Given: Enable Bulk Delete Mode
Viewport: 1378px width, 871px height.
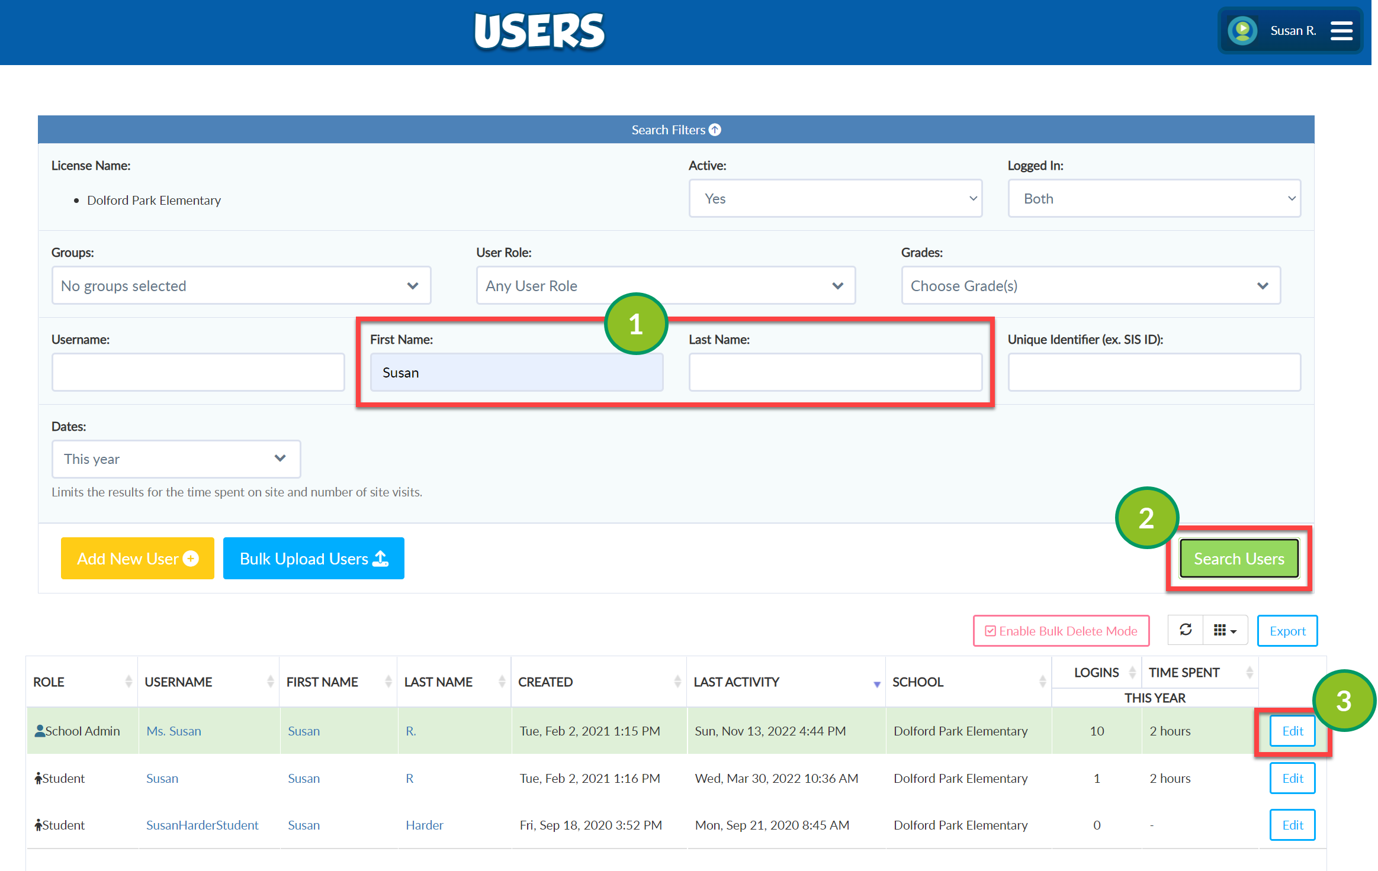Looking at the screenshot, I should click(x=1061, y=631).
